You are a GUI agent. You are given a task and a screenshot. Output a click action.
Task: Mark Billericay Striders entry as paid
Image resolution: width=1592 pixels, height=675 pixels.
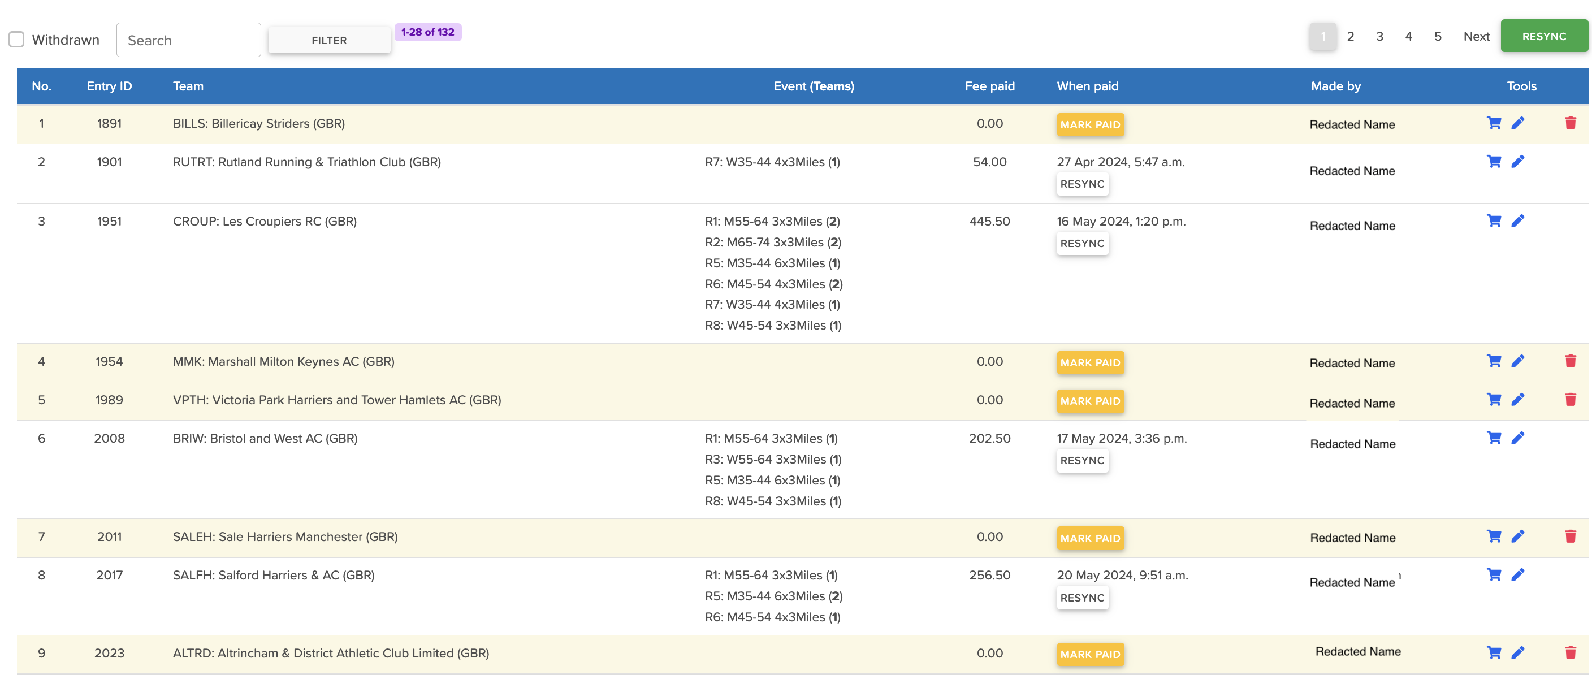click(1090, 124)
